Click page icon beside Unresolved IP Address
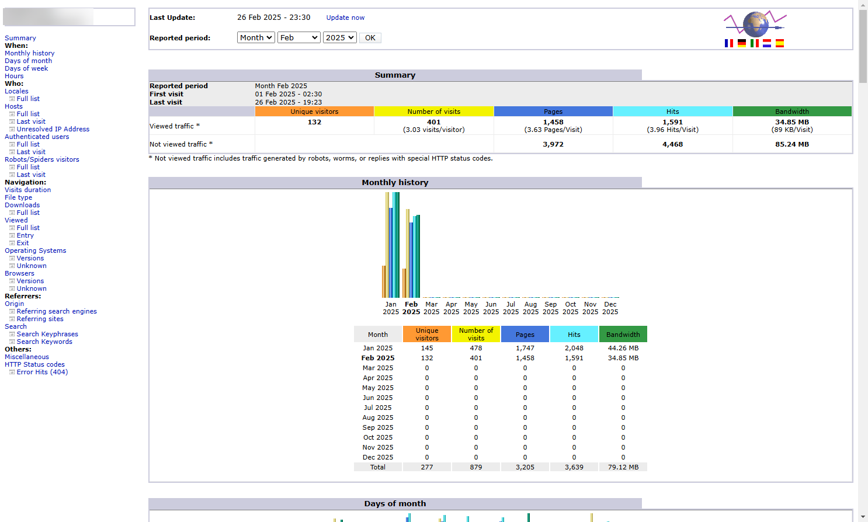Image resolution: width=868 pixels, height=522 pixels. [12, 129]
